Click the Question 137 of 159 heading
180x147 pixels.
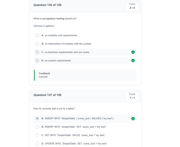pos(48,95)
